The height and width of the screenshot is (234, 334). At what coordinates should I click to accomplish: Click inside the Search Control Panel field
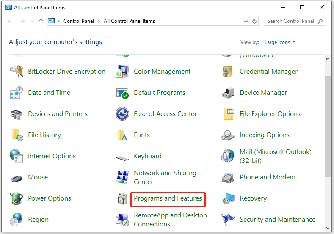291,21
